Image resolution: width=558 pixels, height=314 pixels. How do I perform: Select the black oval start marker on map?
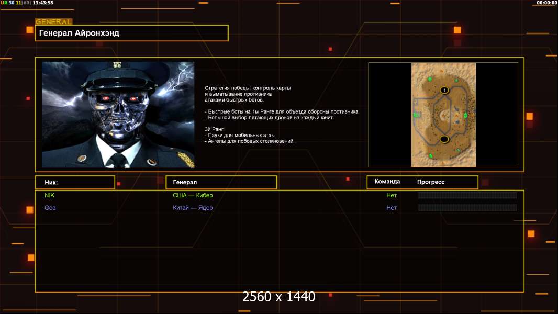click(444, 139)
